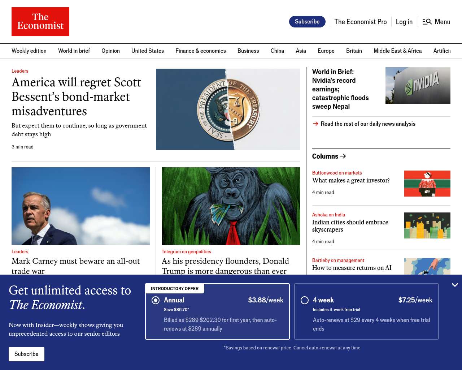
Task: Click the blue Subscribe button in header
Action: (307, 22)
